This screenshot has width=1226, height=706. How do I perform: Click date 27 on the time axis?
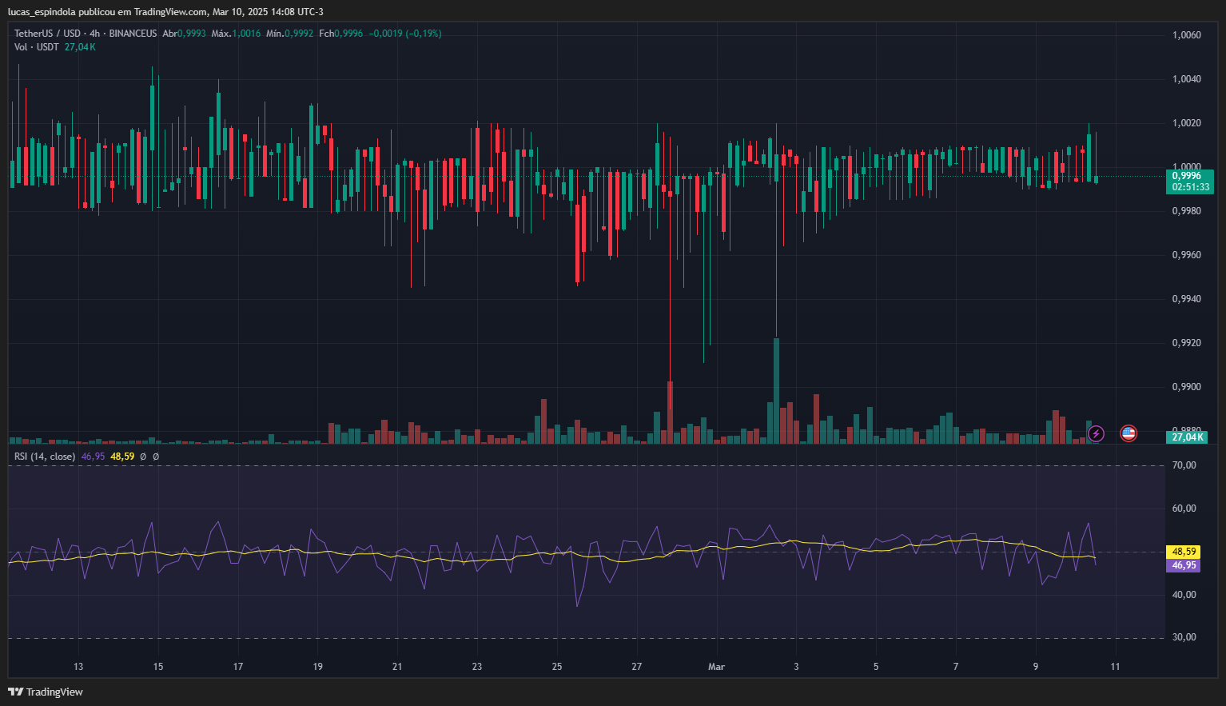[x=636, y=667]
